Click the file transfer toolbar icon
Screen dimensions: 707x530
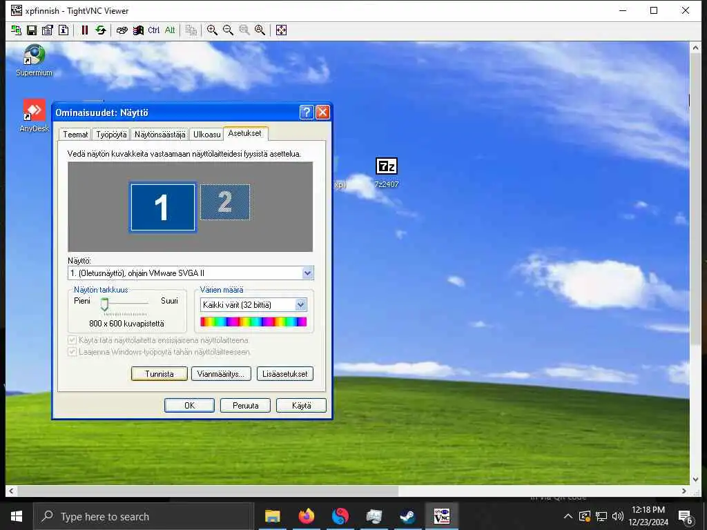[x=191, y=30]
